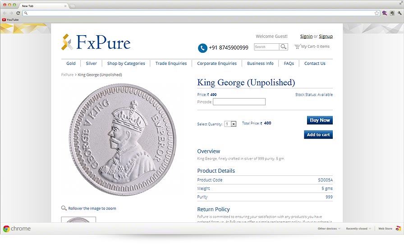404x248 pixels.
Task: Click the FxPure logo
Action: pyautogui.click(x=96, y=42)
